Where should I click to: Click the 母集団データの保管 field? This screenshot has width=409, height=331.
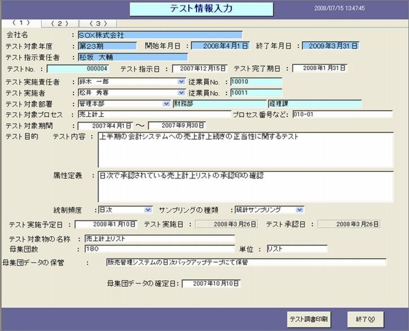coord(246,263)
